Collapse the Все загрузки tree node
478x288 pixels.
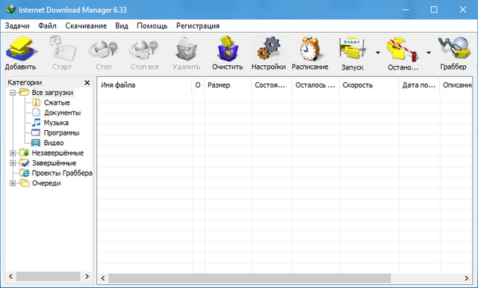click(x=13, y=93)
